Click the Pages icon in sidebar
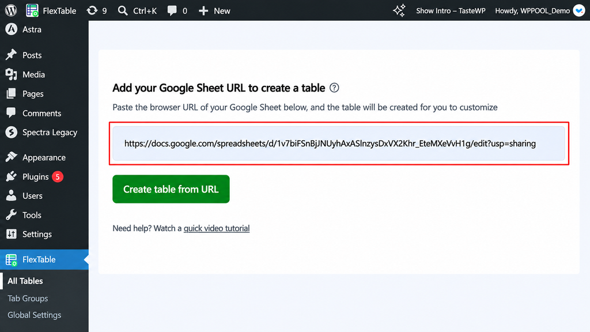This screenshot has width=590, height=332. click(x=12, y=94)
